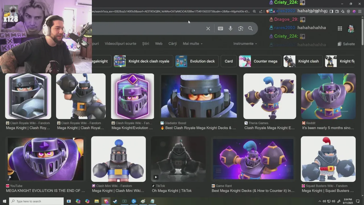Select the Counter mega suggestion chip

tap(260, 61)
